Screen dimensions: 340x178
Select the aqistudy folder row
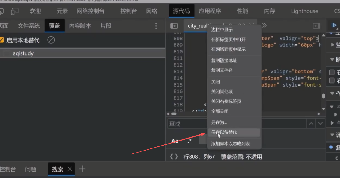83,53
